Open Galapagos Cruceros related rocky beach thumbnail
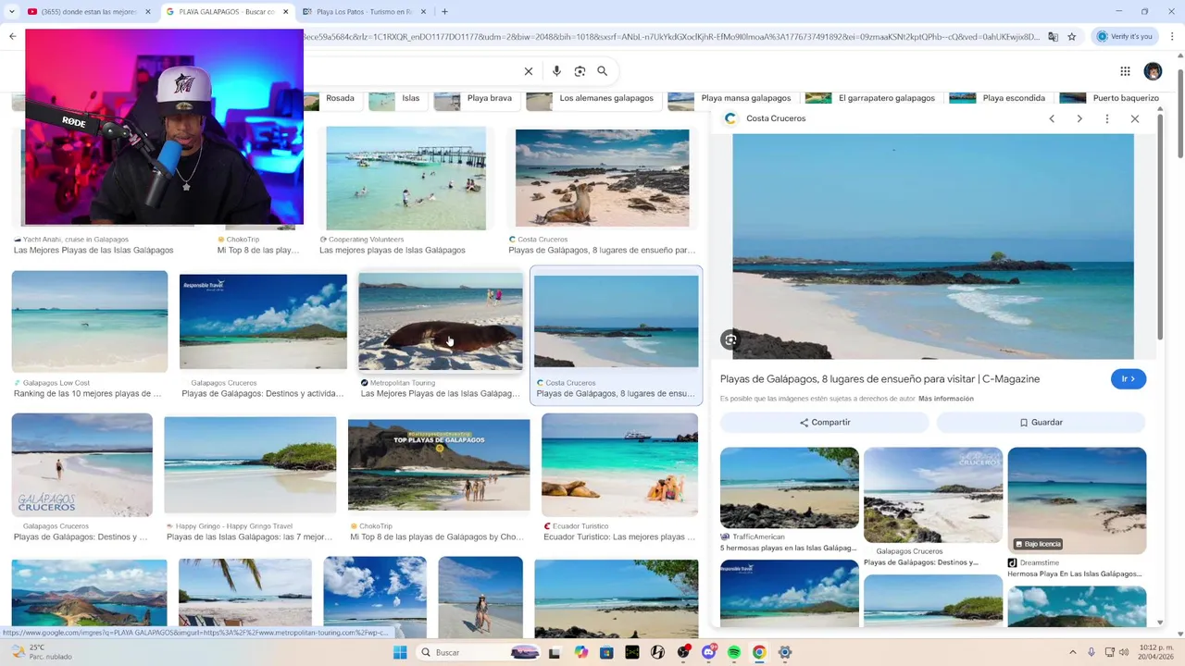Viewport: 1185px width, 666px height. click(x=933, y=495)
